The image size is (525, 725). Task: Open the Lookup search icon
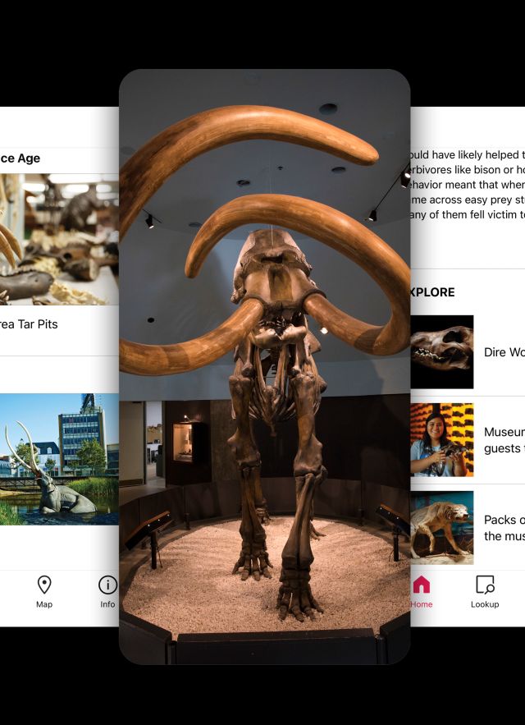485,585
